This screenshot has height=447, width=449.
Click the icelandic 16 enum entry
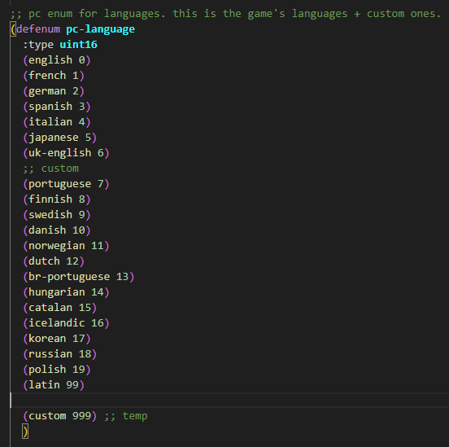(x=66, y=323)
